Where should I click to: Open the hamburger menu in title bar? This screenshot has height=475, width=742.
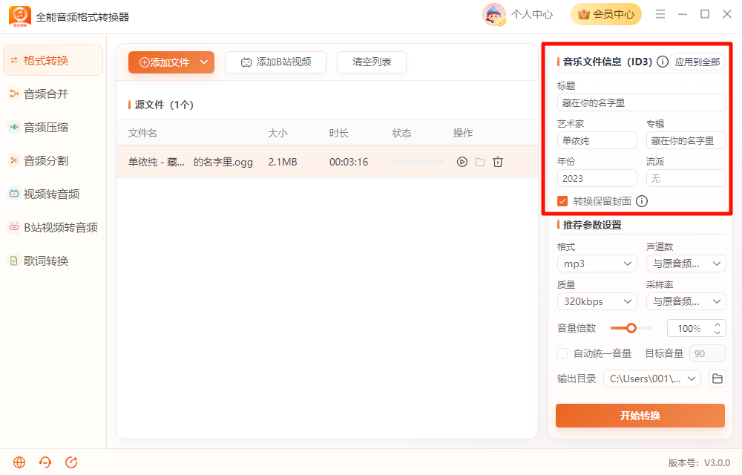pyautogui.click(x=660, y=14)
